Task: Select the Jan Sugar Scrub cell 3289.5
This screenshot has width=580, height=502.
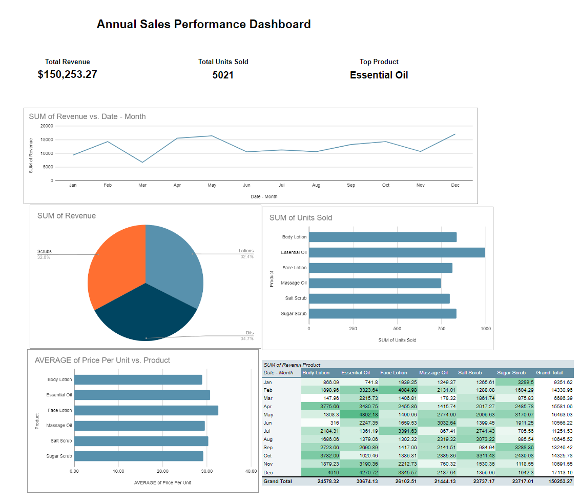Action: 515,383
